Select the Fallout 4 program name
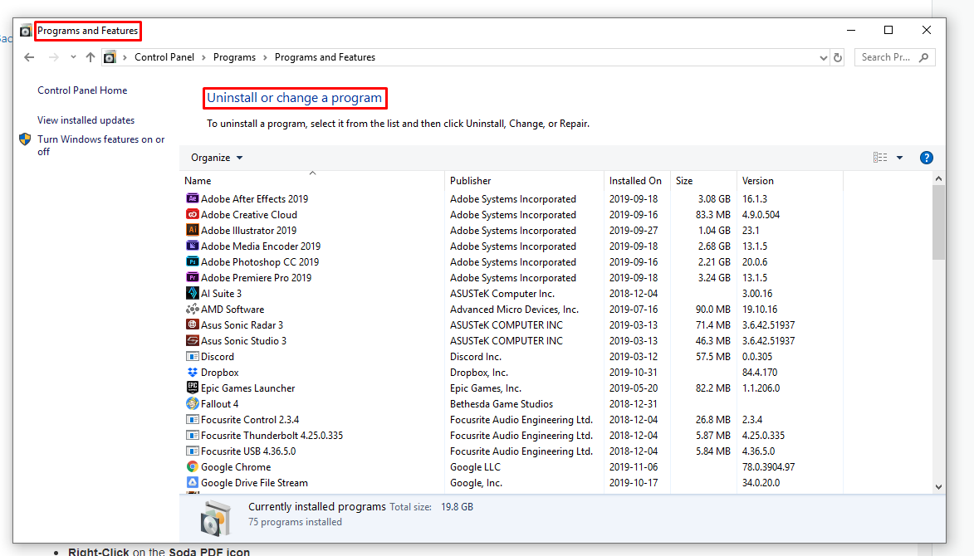974x556 pixels. pos(219,403)
